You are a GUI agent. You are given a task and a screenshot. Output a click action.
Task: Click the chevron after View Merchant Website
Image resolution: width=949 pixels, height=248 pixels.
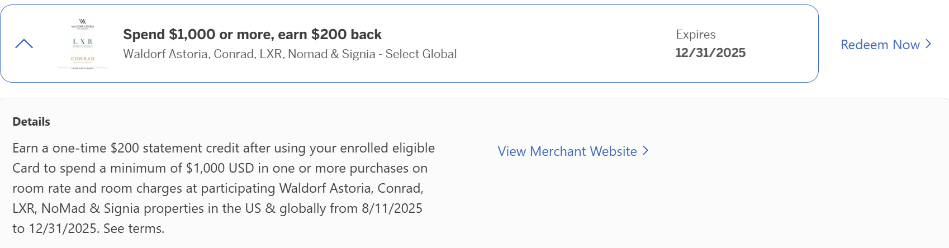(x=645, y=151)
